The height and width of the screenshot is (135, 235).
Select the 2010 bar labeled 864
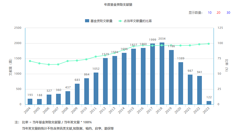[87, 91]
